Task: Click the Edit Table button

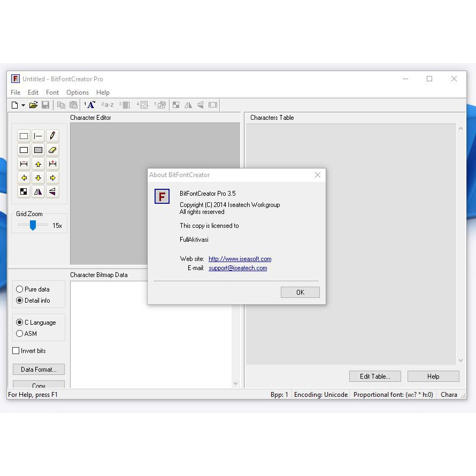Action: (375, 376)
